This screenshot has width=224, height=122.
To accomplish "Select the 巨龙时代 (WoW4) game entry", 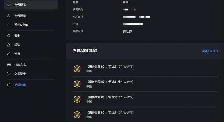I will (x=110, y=82).
